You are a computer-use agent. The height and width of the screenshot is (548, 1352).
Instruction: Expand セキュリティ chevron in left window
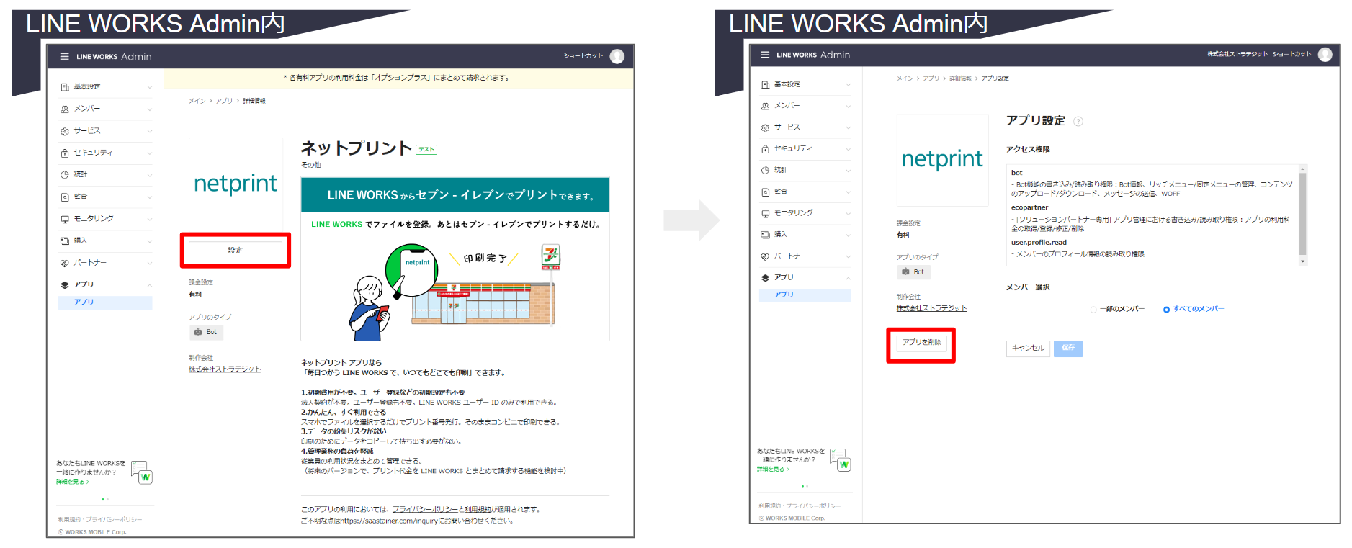point(150,153)
